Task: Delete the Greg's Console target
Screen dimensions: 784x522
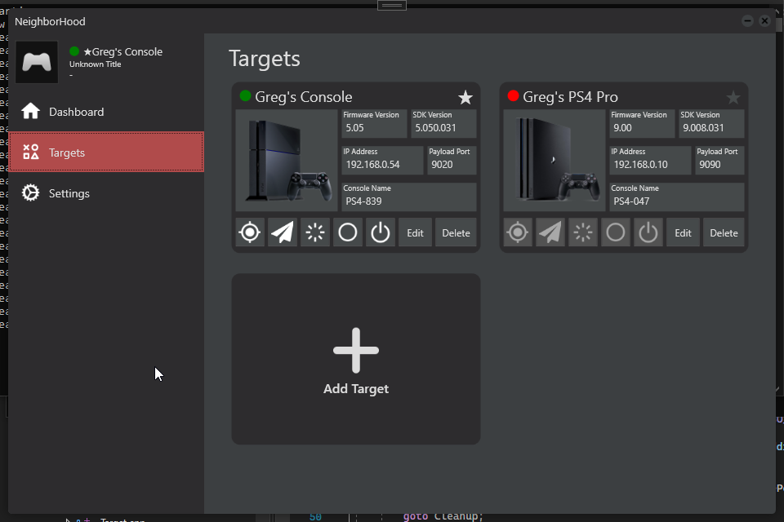Action: (456, 232)
